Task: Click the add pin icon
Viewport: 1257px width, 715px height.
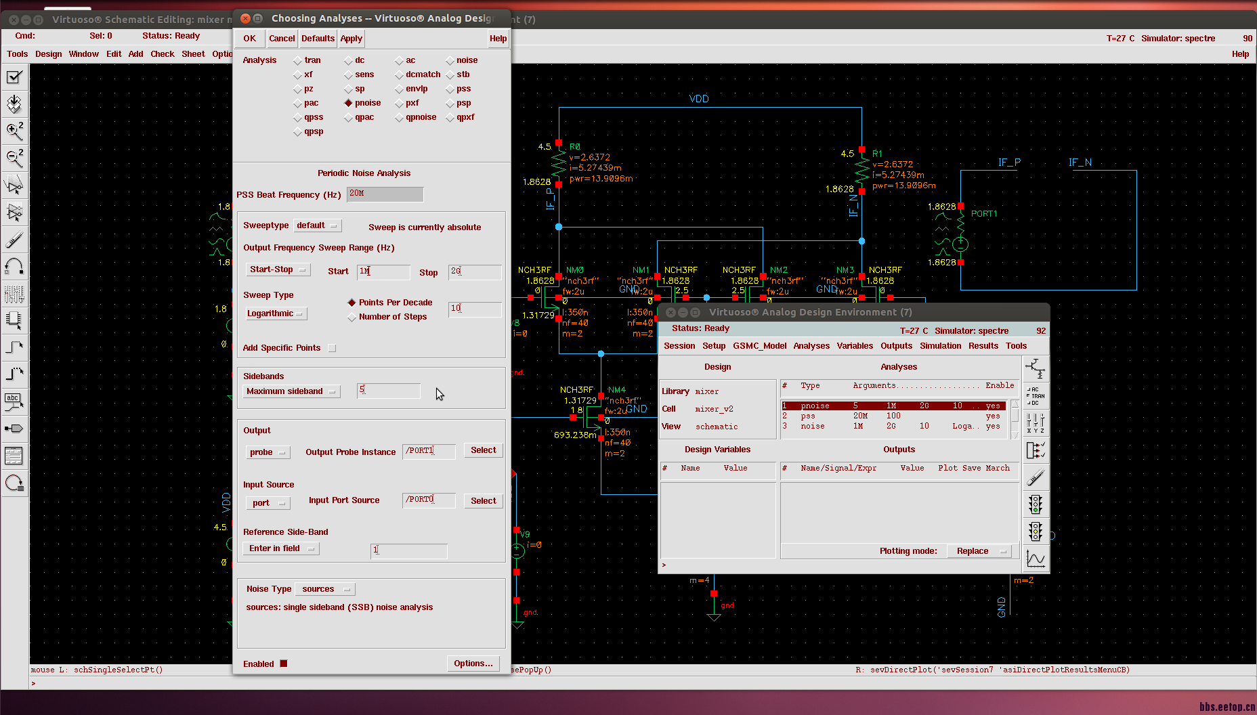Action: coord(14,429)
